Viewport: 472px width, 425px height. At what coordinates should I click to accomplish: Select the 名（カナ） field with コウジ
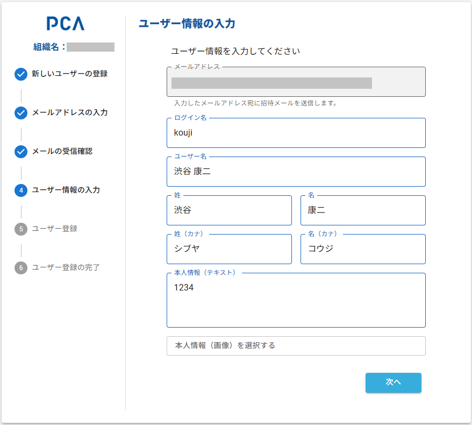pos(363,249)
